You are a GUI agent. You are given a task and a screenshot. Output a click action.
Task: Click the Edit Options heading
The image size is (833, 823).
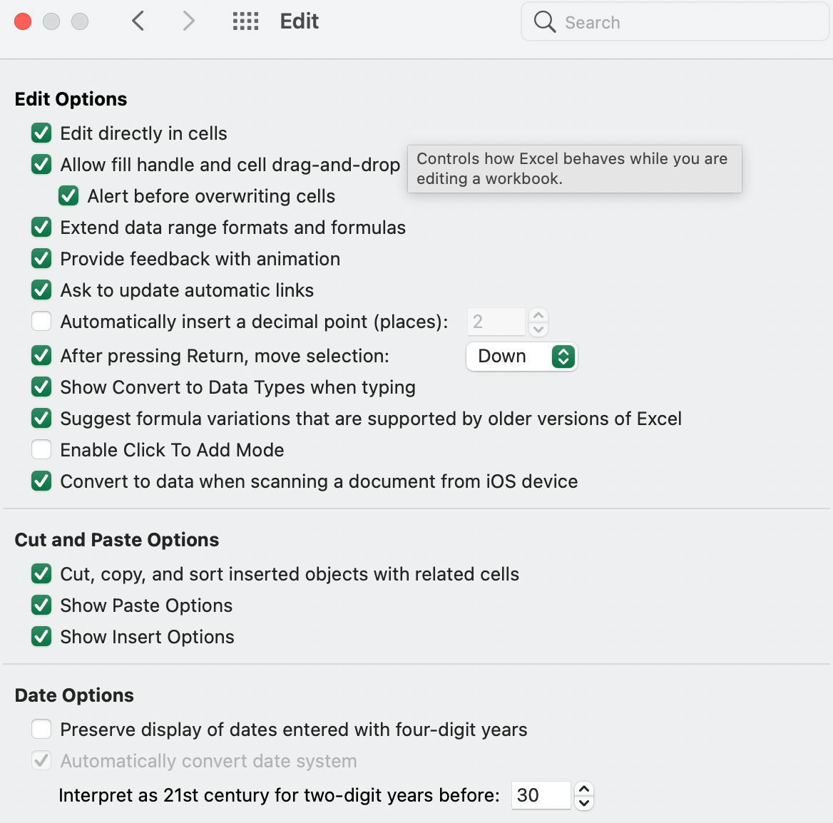click(x=71, y=99)
